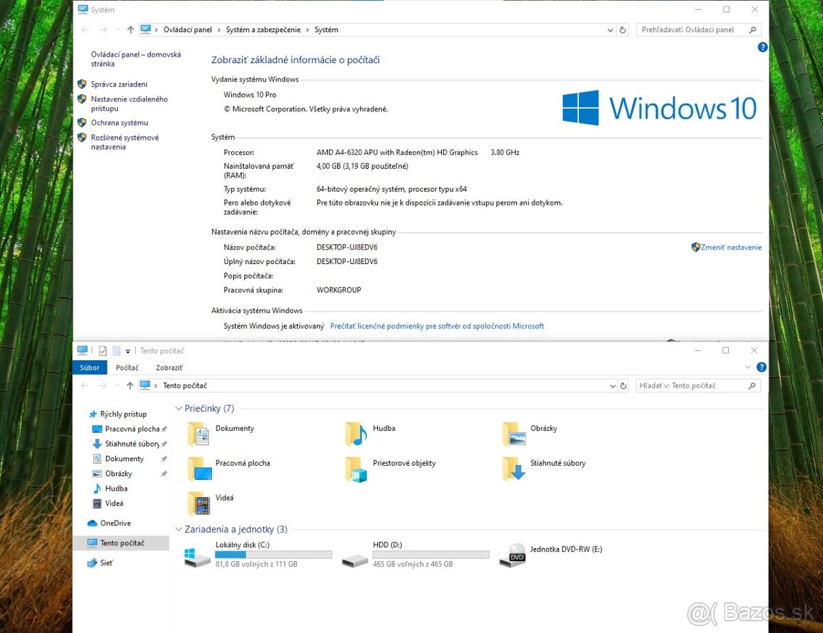Read Microsoft license terms link
The height and width of the screenshot is (633, 823).
click(437, 326)
